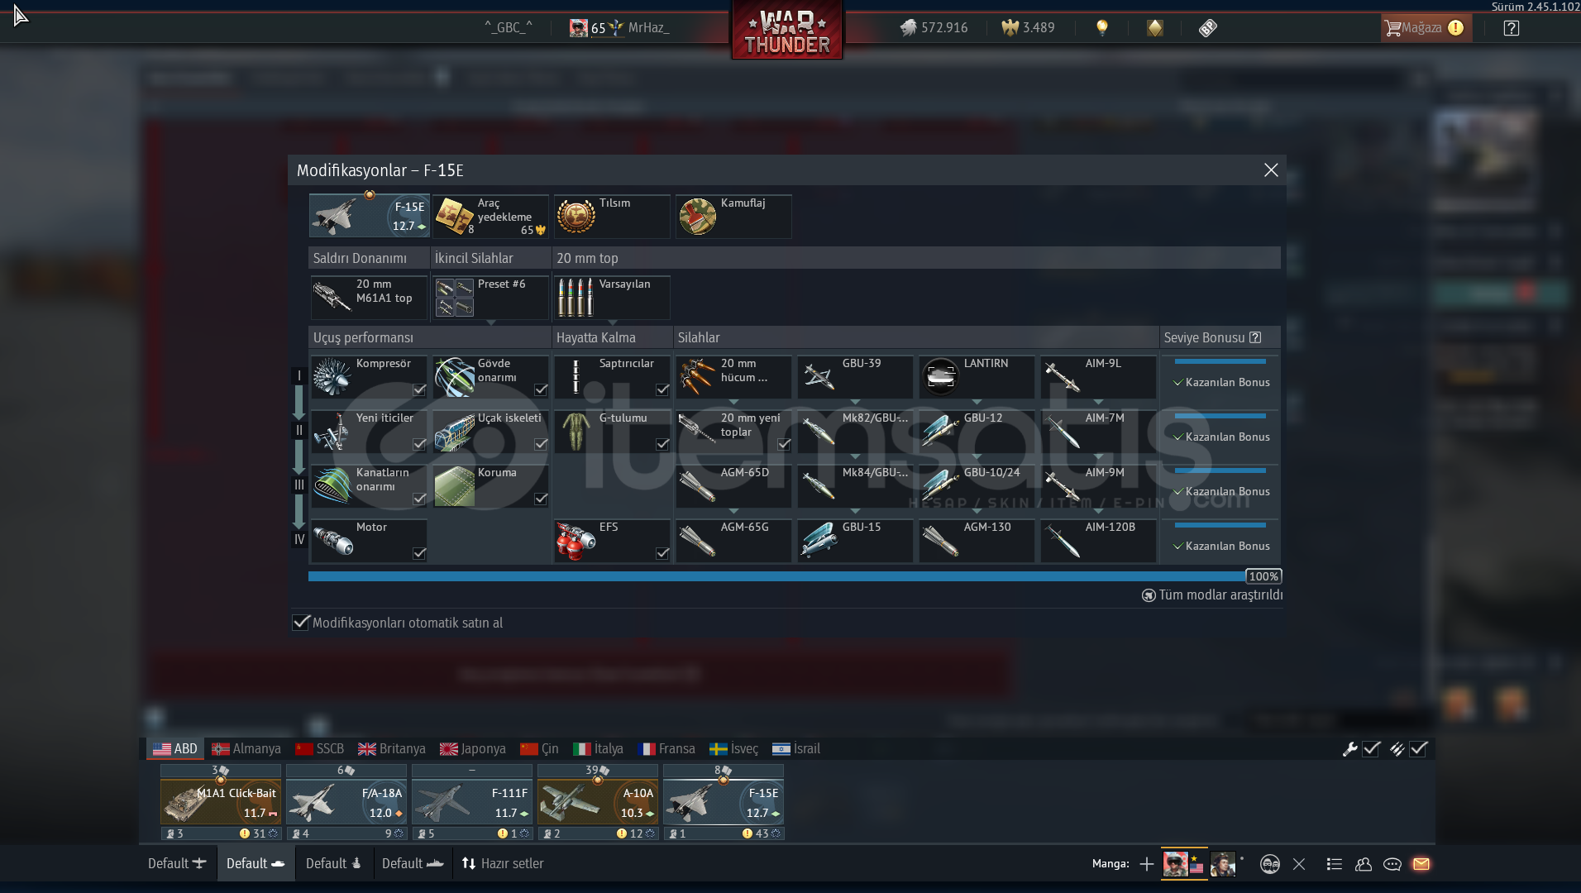Close the Modifikasyonlar F-15E dialog
Screen dimensions: 1581x893
[x=1271, y=170]
